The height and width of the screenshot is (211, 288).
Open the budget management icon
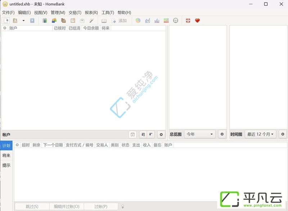coord(82,21)
